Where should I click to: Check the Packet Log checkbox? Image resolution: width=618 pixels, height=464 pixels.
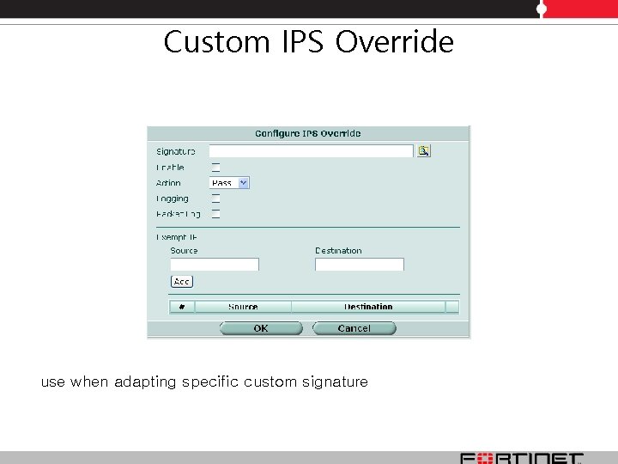pyautogui.click(x=215, y=214)
